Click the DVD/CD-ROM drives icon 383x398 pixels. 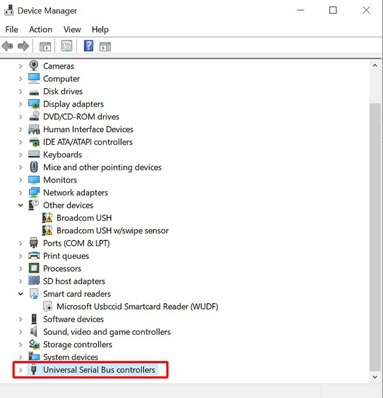pyautogui.click(x=34, y=117)
